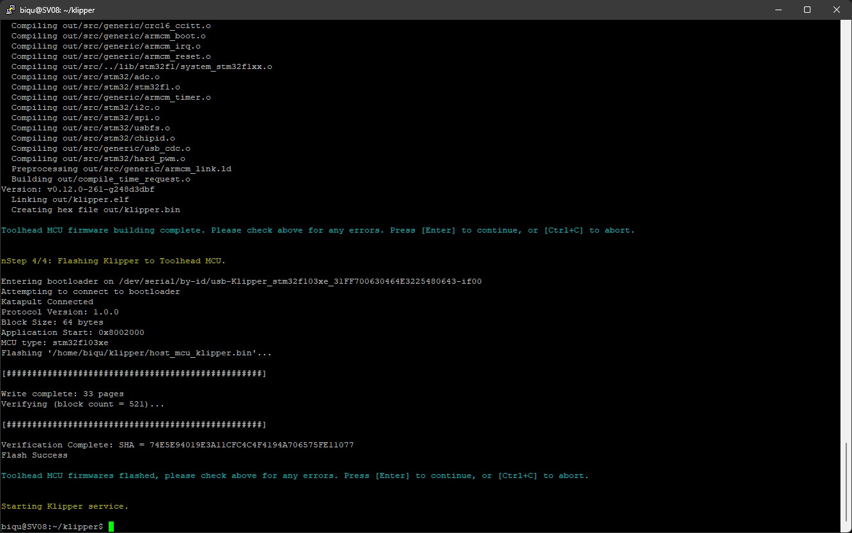This screenshot has width=852, height=533.
Task: Click 'Compiling out/src/stm32/usbfs.o' line
Action: [90, 128]
